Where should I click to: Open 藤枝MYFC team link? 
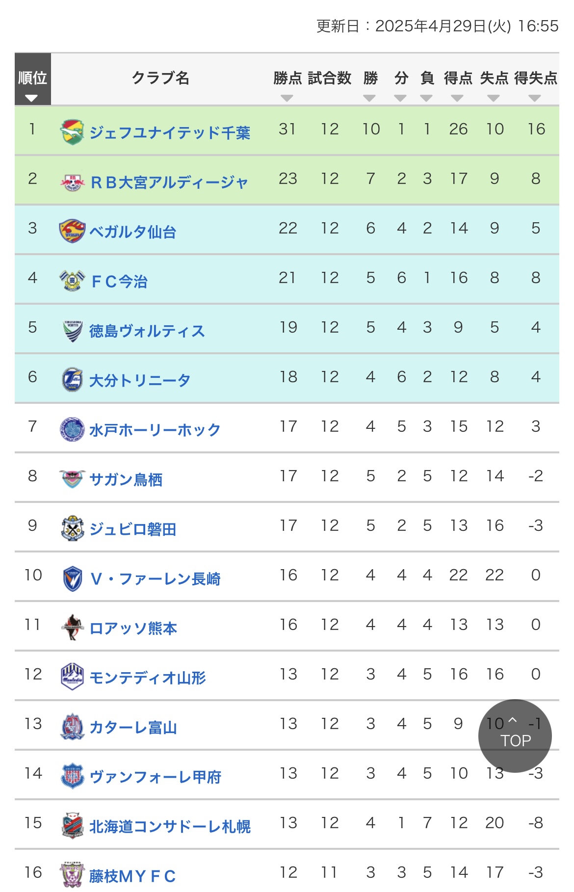click(132, 875)
